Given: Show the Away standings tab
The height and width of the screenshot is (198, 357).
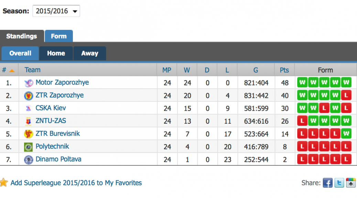Looking at the screenshot, I should 90,53.
